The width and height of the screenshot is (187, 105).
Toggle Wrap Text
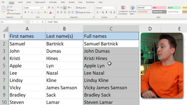point(81,8)
